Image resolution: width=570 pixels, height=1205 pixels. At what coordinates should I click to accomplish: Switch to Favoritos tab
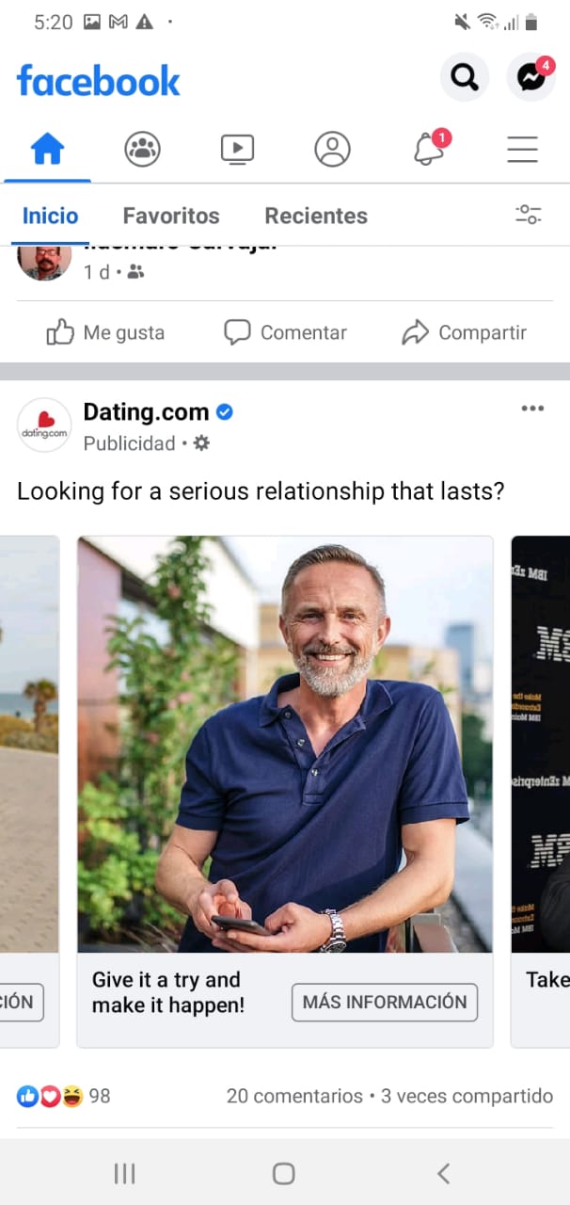[171, 216]
